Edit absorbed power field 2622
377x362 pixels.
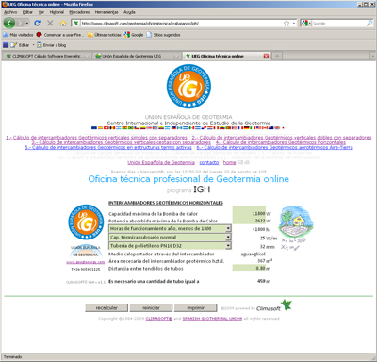249,221
